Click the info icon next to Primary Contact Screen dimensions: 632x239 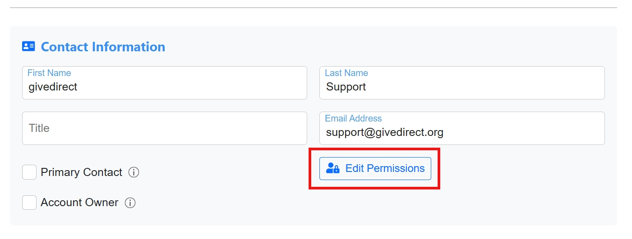tap(134, 172)
